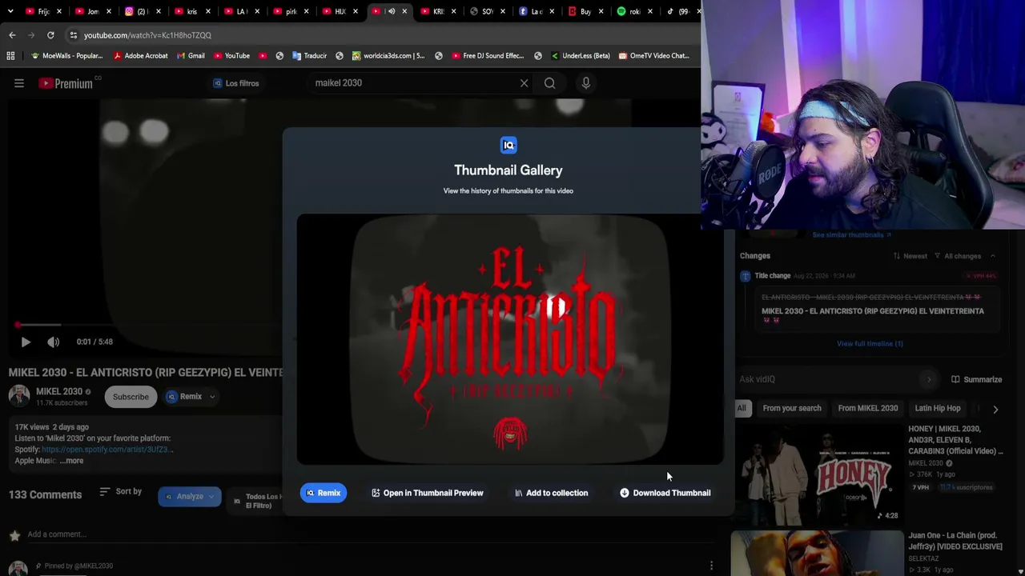
Task: Open the tab search dropdown arrow
Action: 10,11
